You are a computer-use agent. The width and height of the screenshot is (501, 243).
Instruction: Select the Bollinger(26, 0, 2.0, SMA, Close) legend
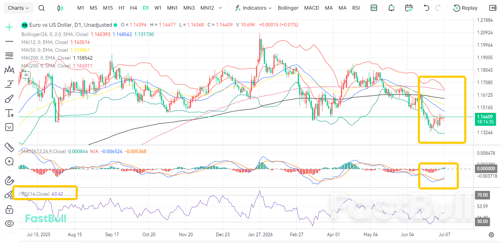[55, 35]
